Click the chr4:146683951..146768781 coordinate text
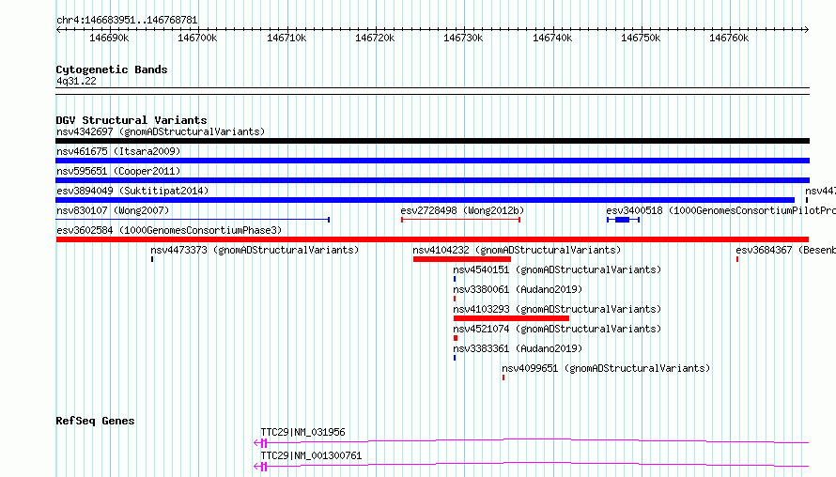This screenshot has height=477, width=836. [127, 21]
